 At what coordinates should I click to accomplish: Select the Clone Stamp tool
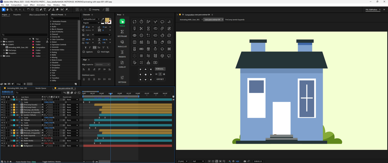[x=53, y=10]
